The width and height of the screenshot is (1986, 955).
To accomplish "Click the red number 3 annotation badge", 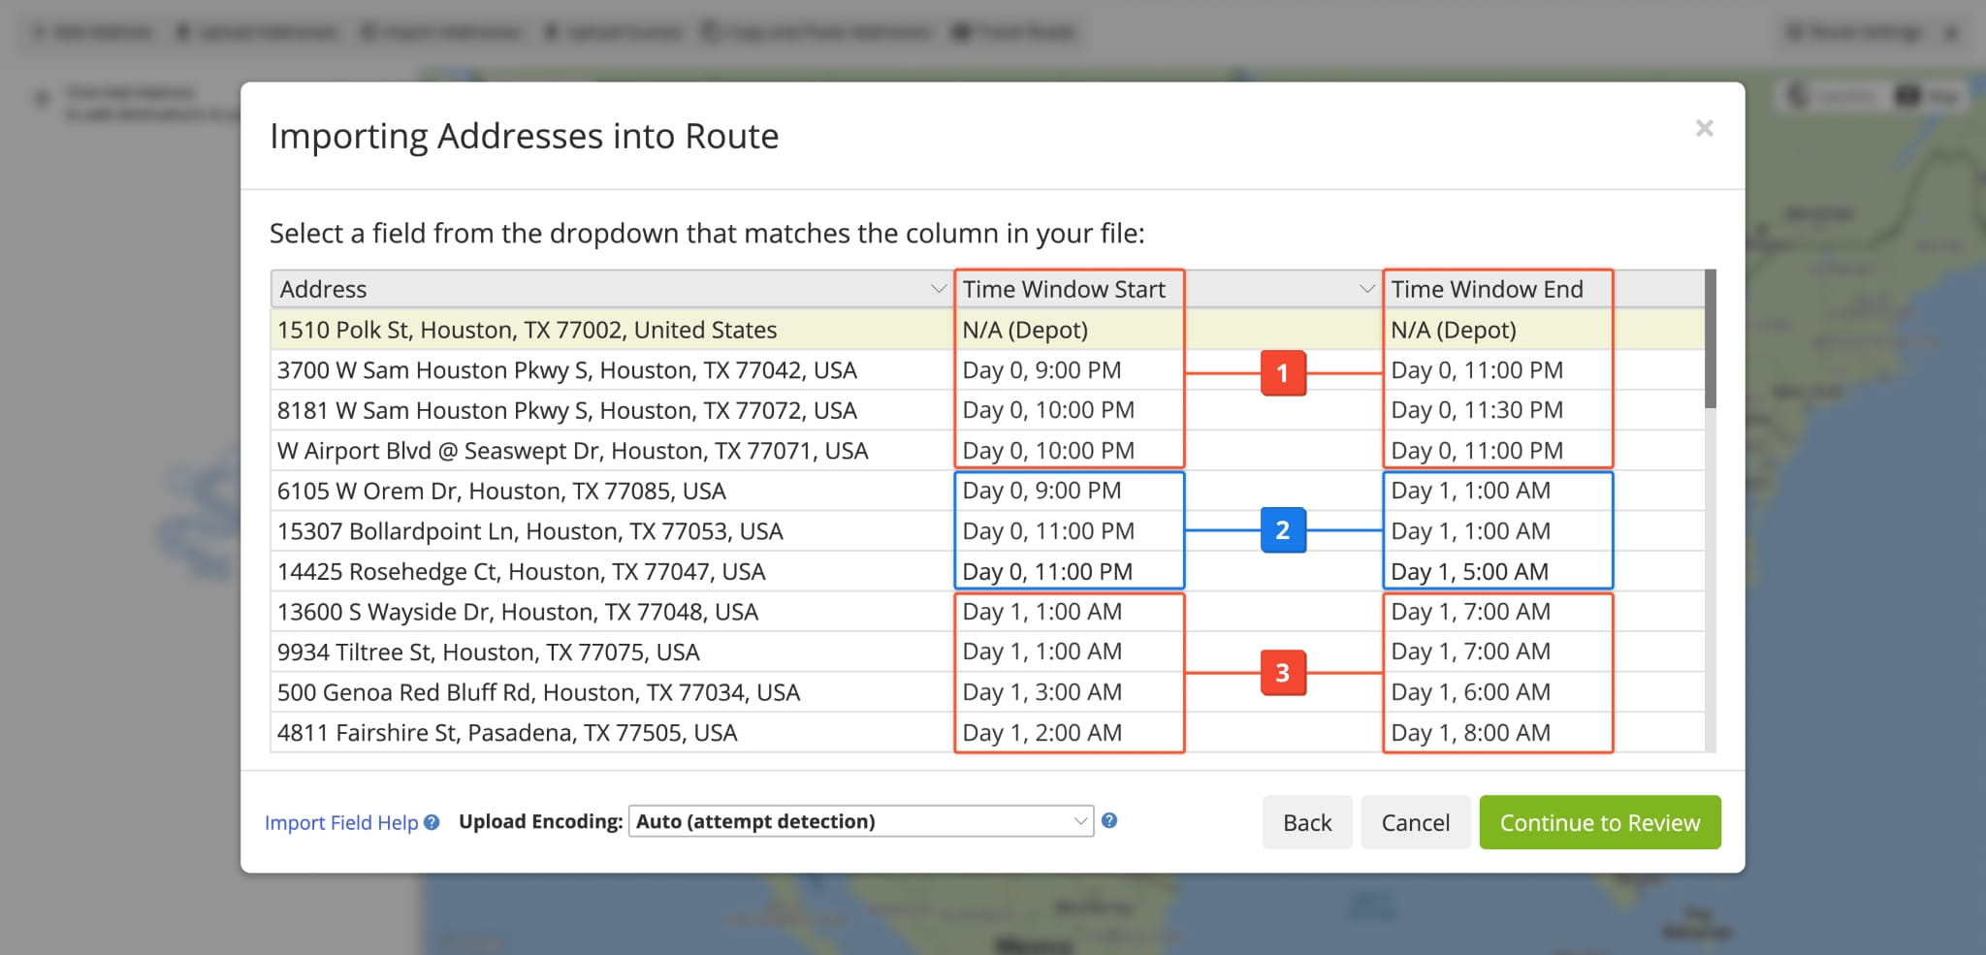I will point(1282,673).
